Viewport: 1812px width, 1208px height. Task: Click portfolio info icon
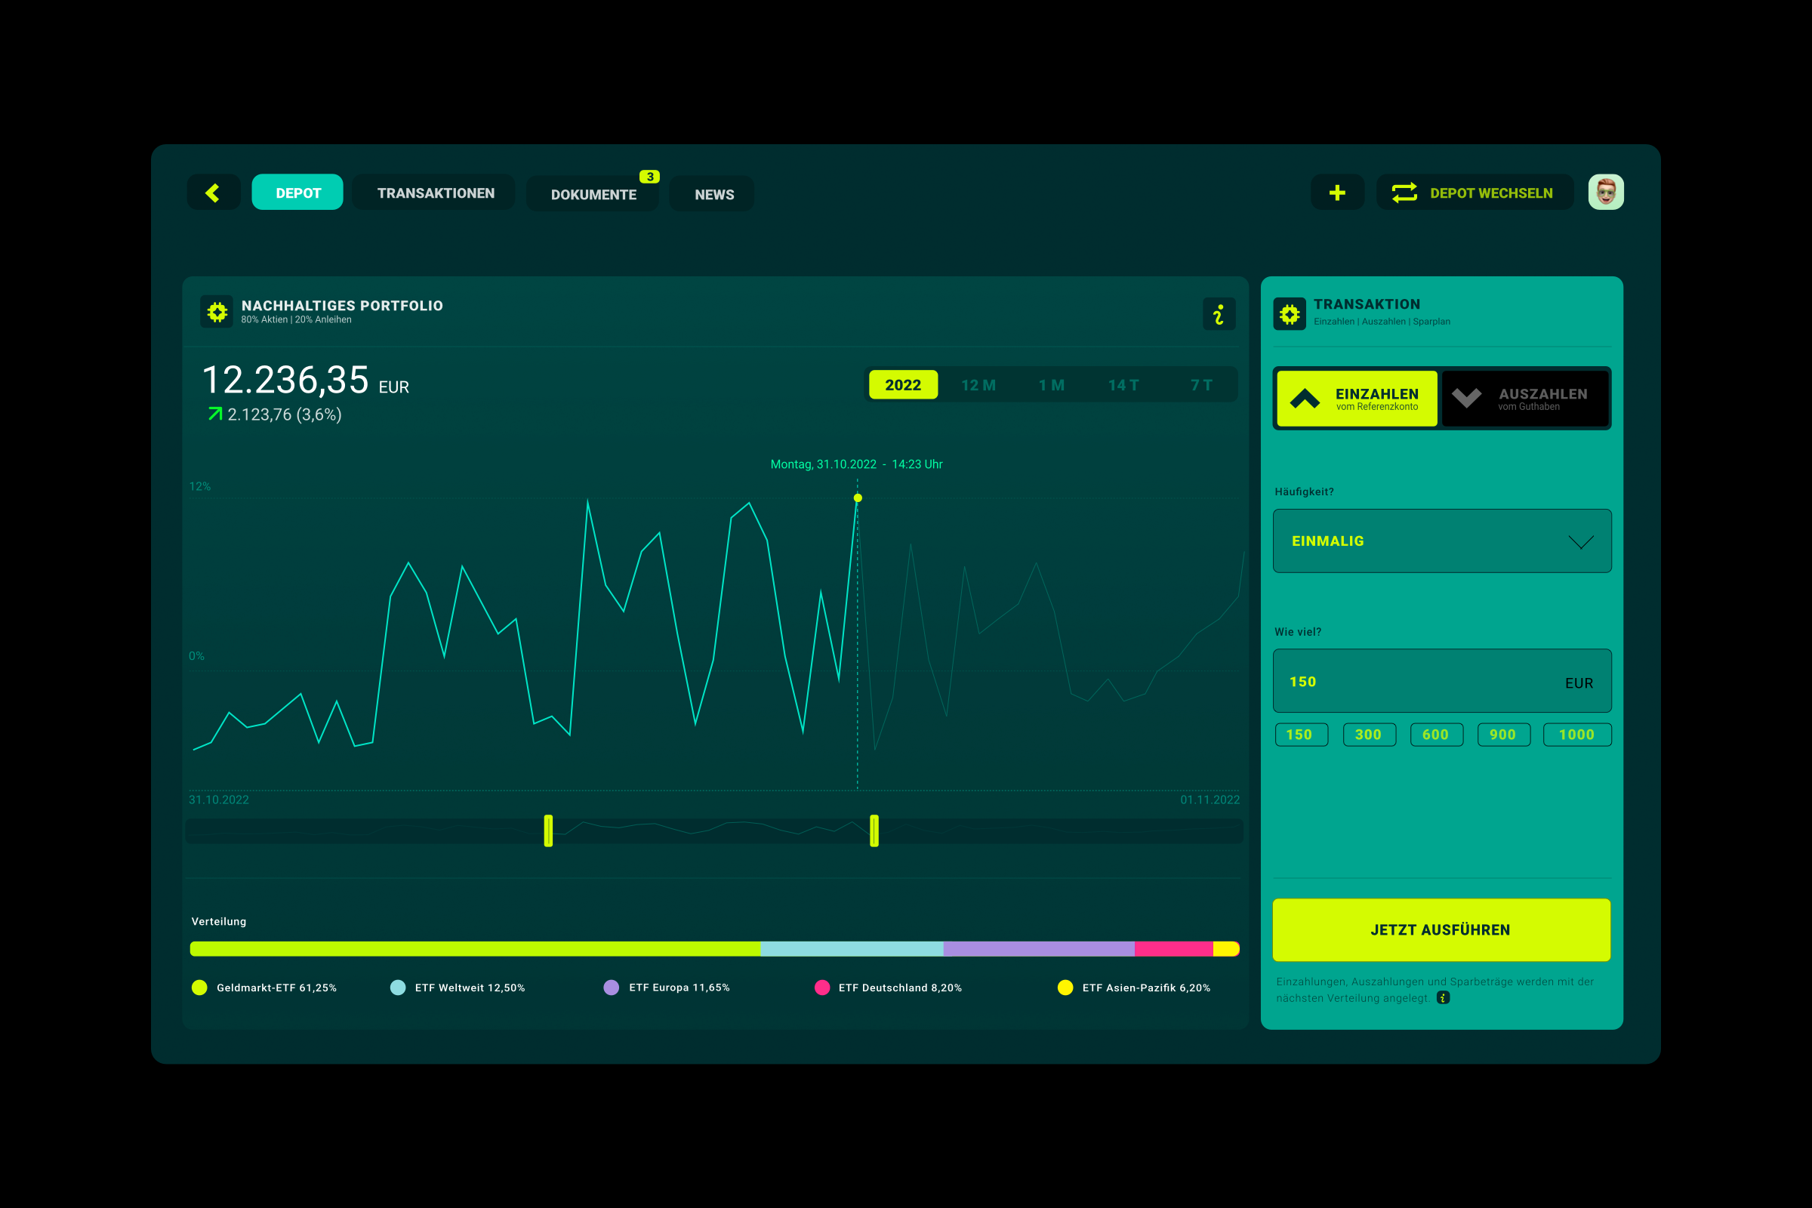point(1219,314)
